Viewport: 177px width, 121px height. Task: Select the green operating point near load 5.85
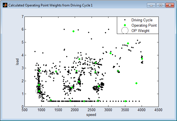(x=74, y=31)
